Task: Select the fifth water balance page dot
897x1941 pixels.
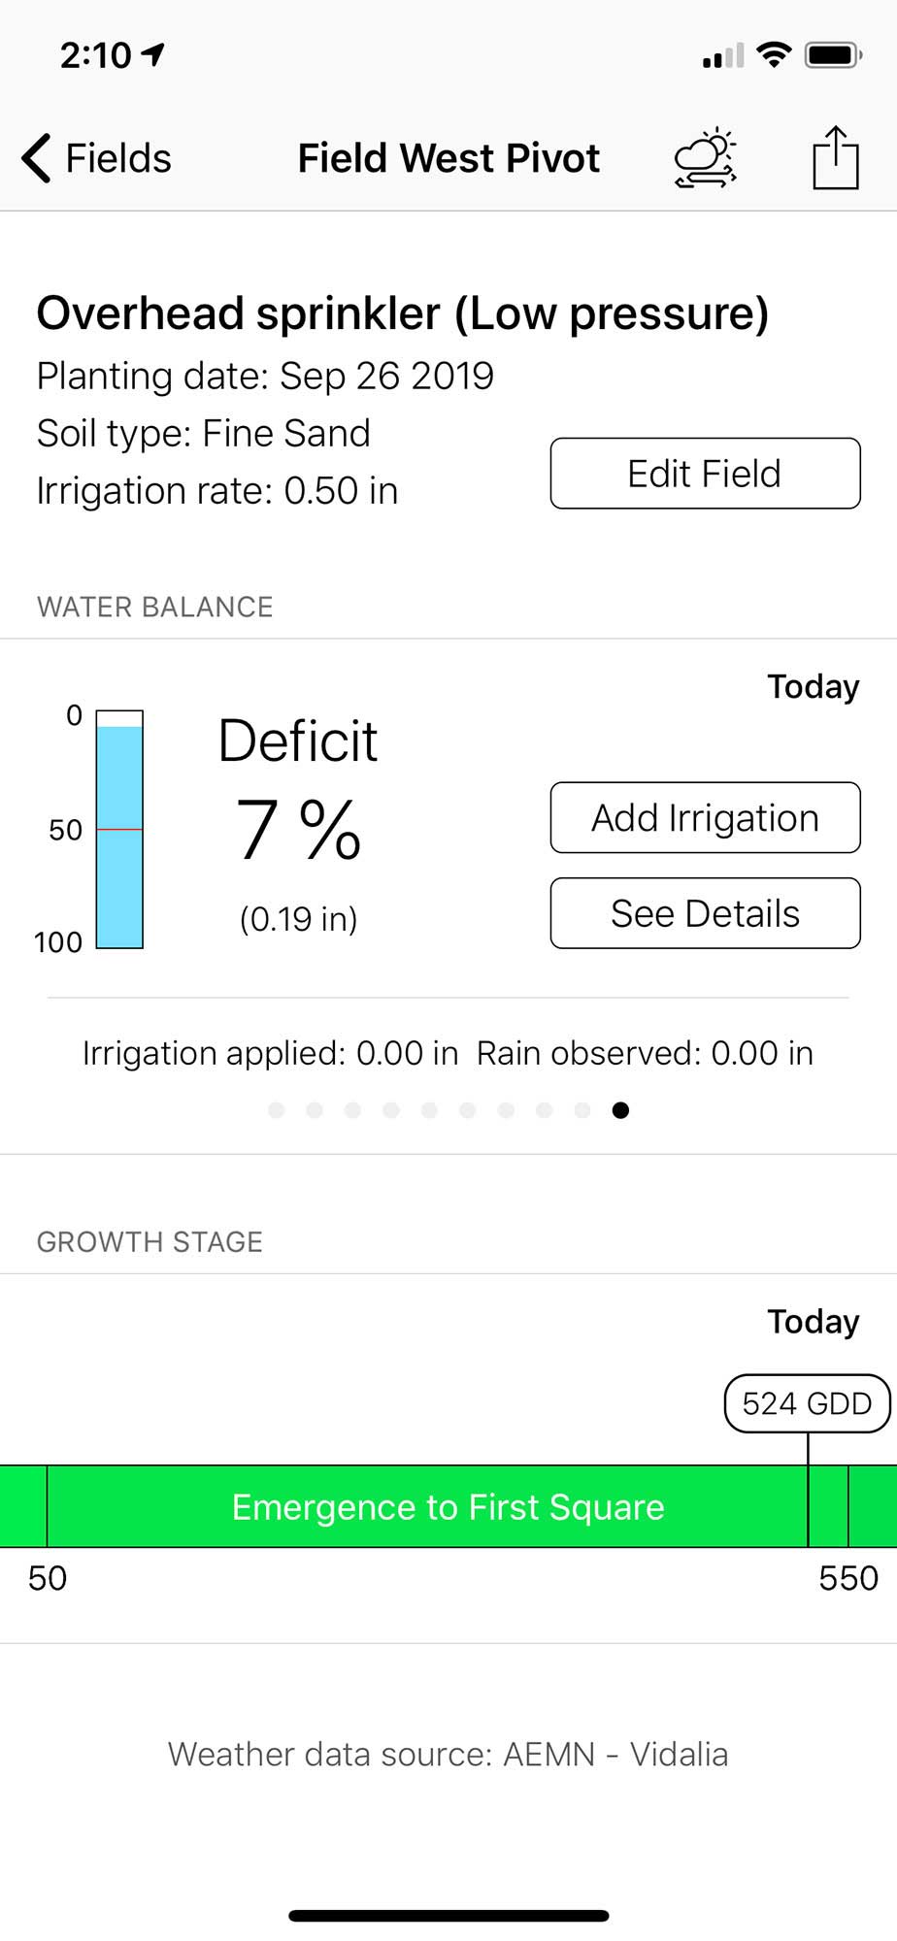Action: pos(430,1110)
